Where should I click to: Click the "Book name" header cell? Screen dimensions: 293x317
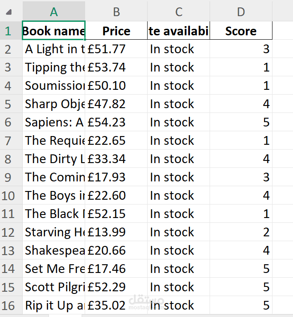tap(54, 31)
